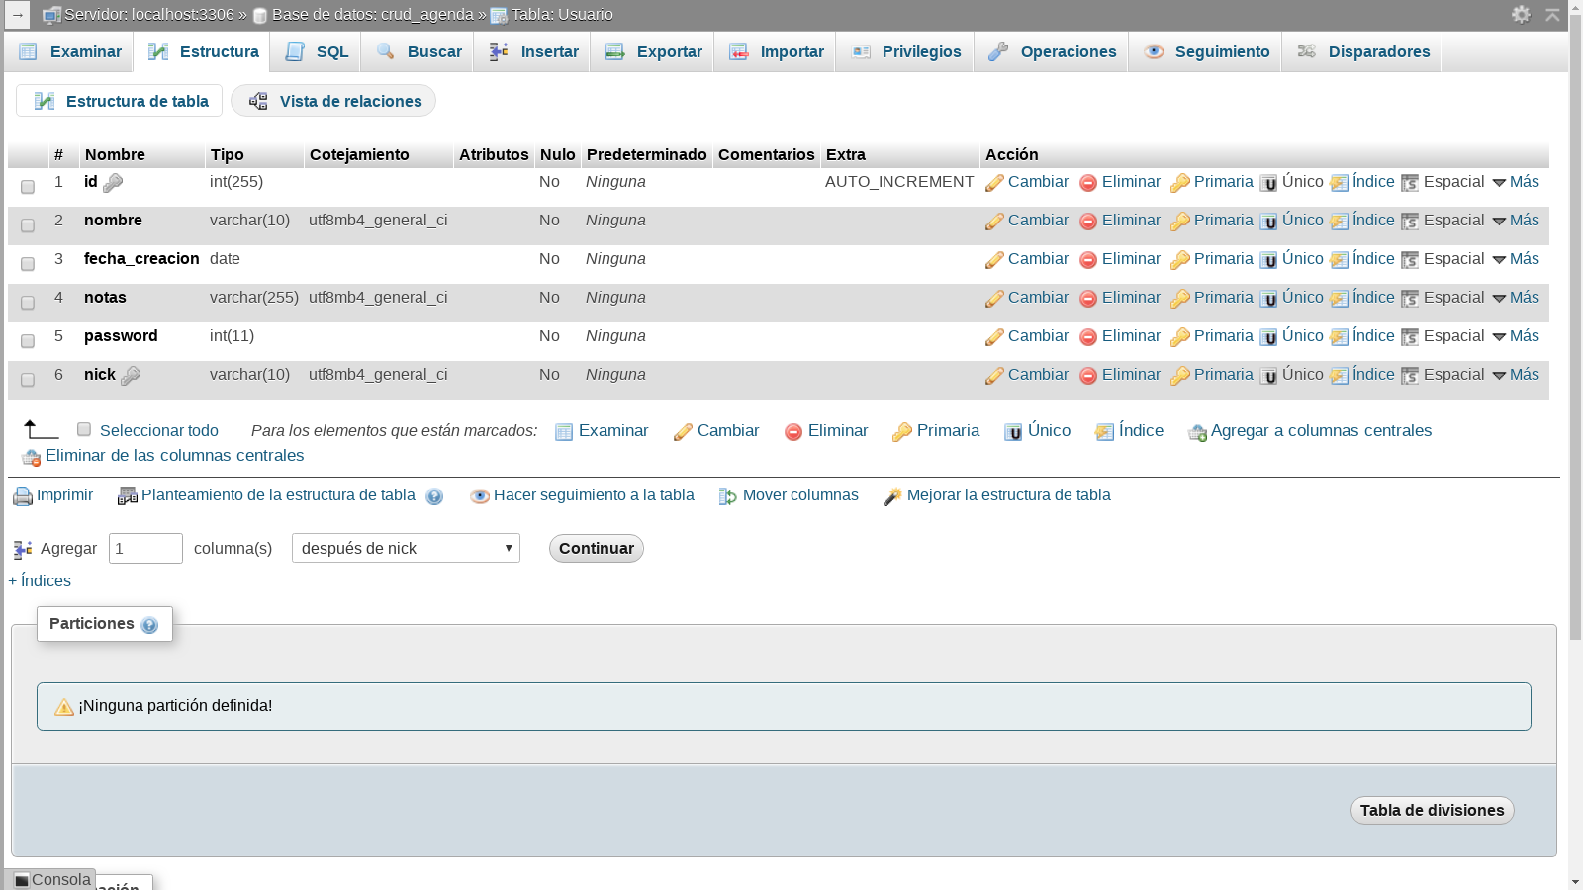Screen dimensions: 1583x890
Task: Click the Tabla de divisiones button
Action: coord(1432,810)
